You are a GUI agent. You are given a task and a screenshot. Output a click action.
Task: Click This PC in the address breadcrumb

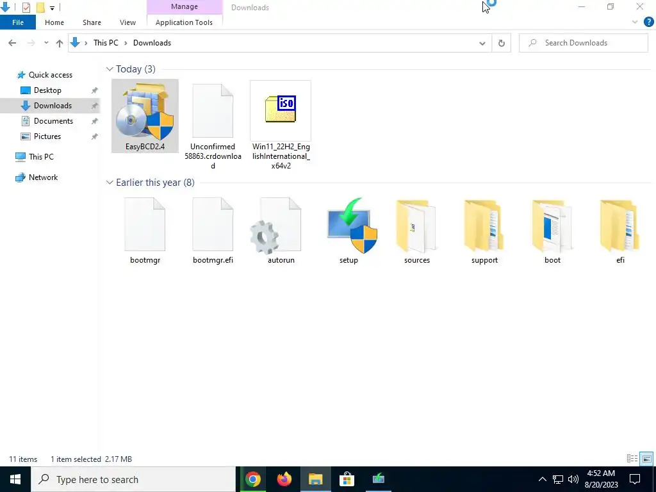coord(106,43)
